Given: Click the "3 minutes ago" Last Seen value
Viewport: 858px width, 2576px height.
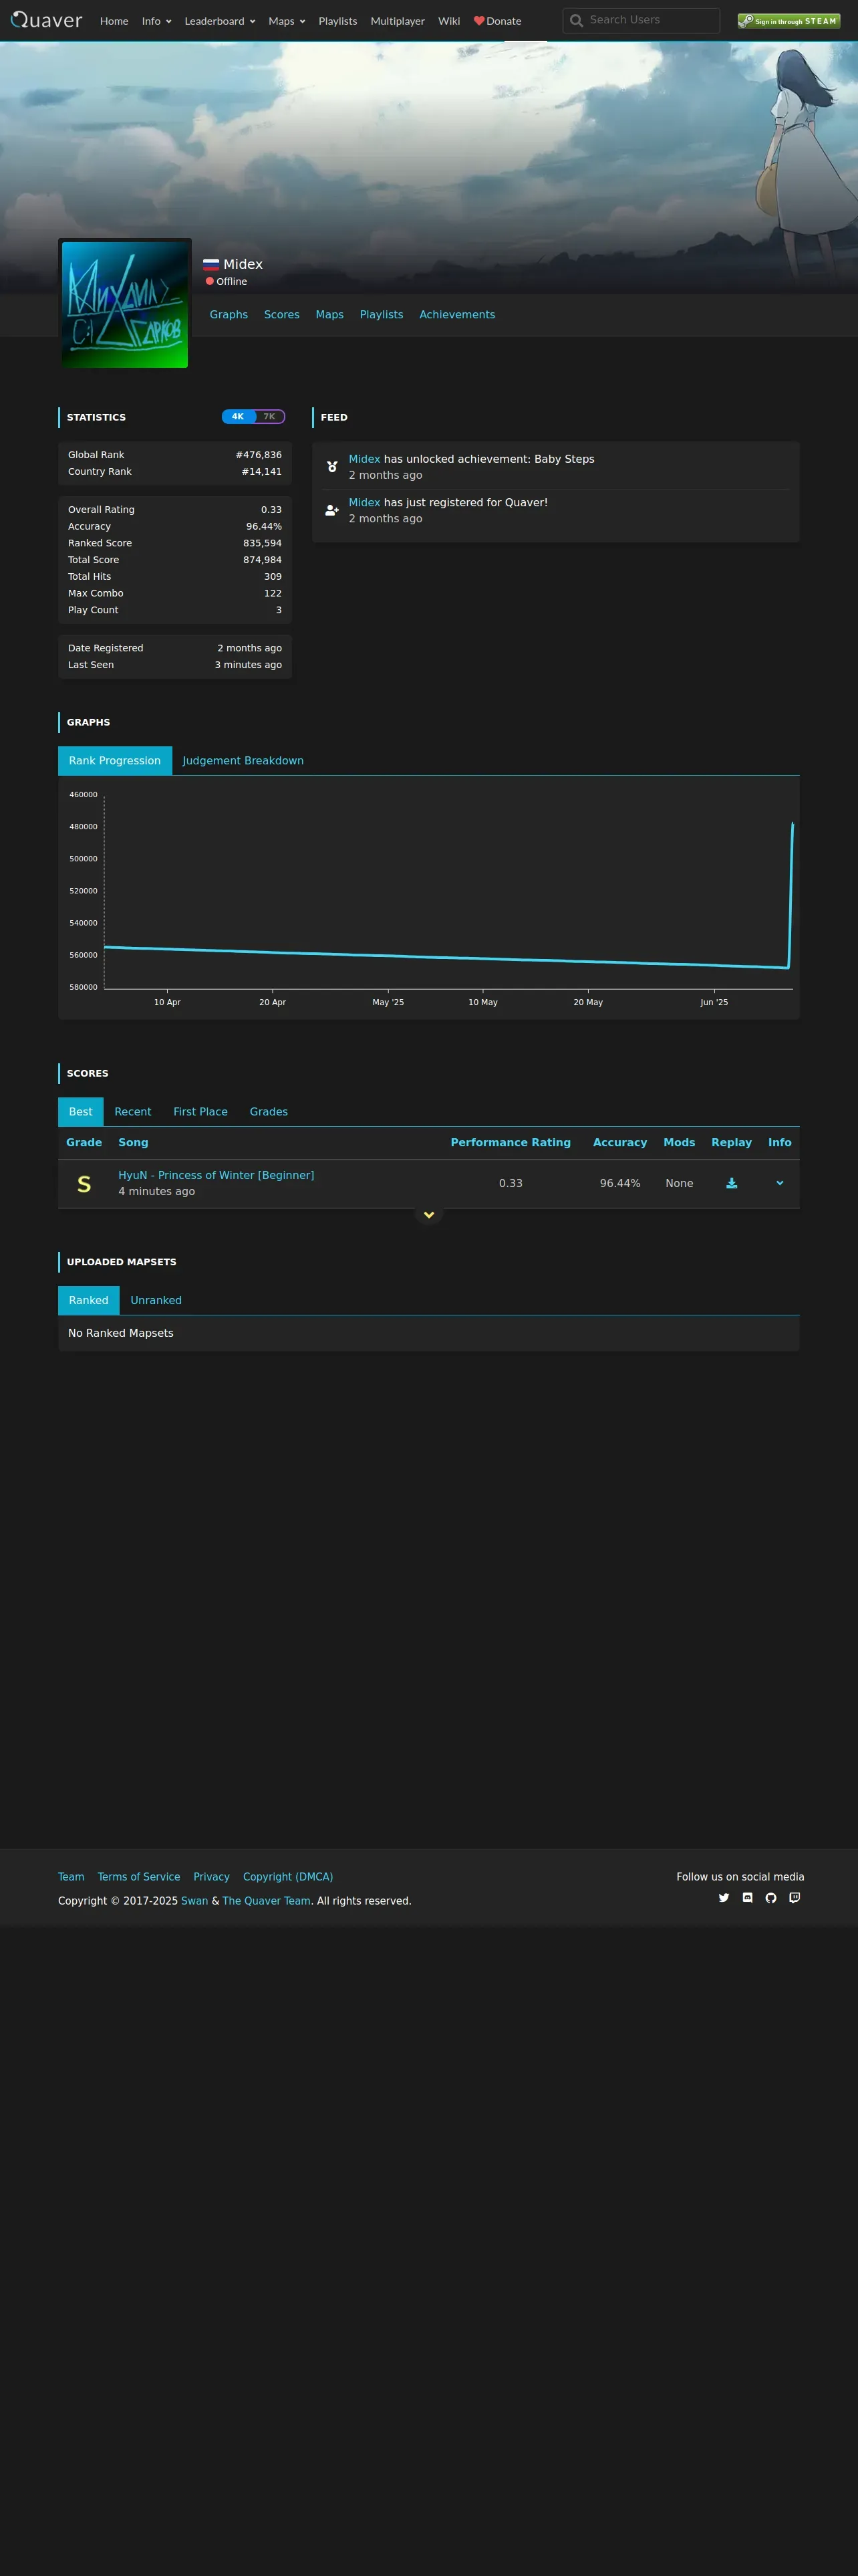Looking at the screenshot, I should pos(249,666).
